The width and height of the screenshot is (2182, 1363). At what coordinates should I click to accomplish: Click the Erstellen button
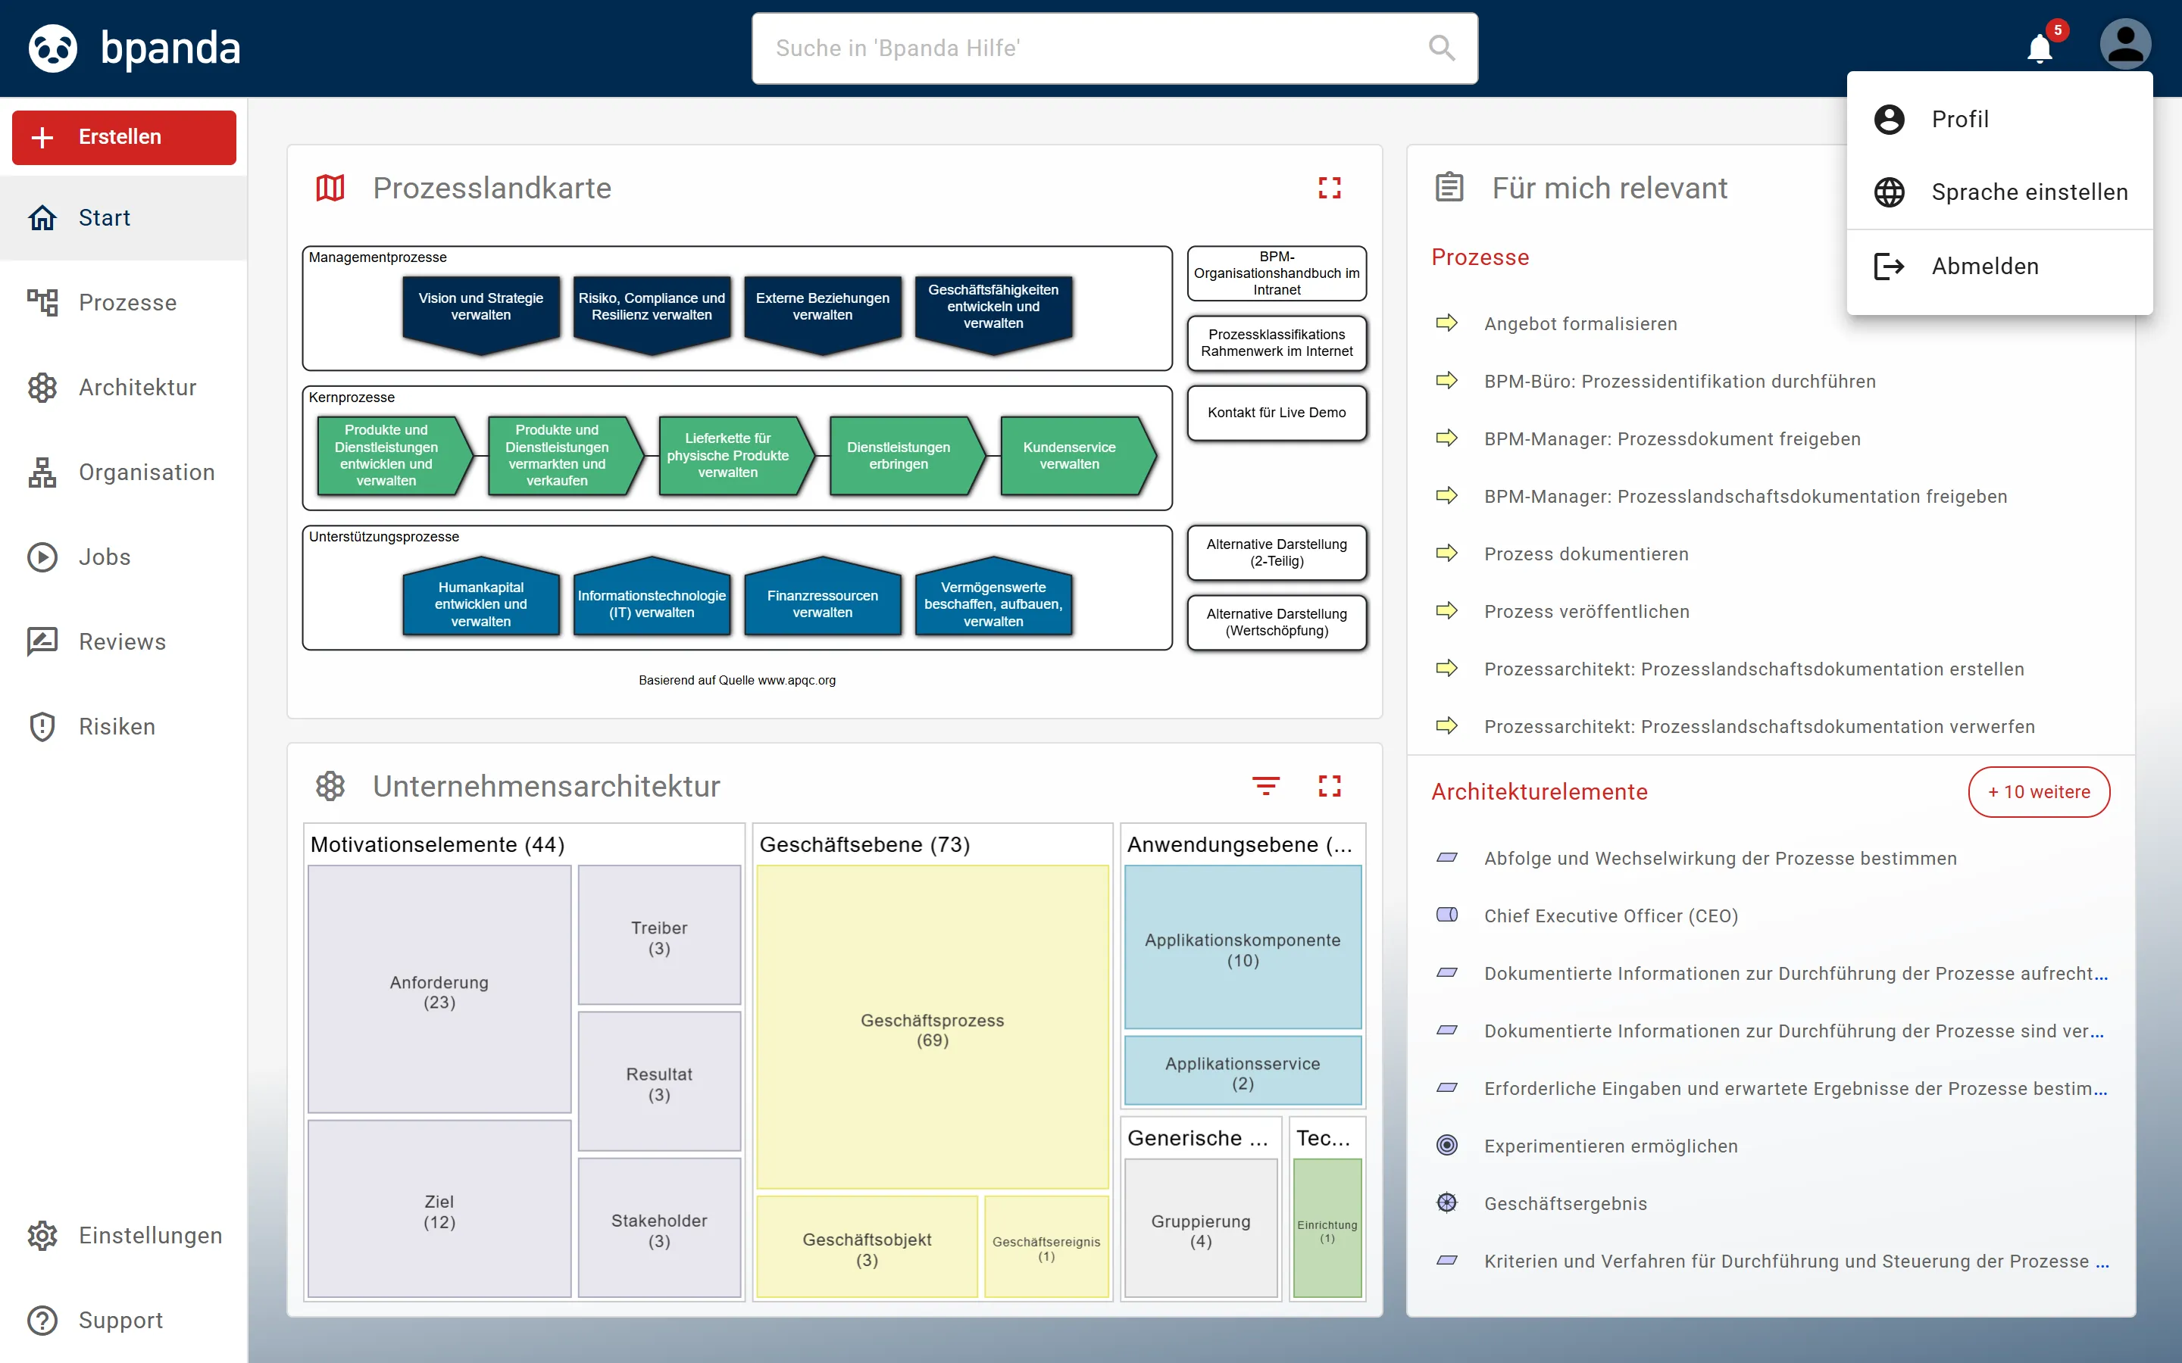coord(123,137)
